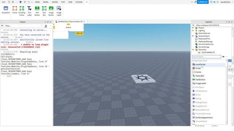Image resolution: width=234 pixels, height=131 pixels.
Task: Click the Collaborate button
Action: click(203, 2)
